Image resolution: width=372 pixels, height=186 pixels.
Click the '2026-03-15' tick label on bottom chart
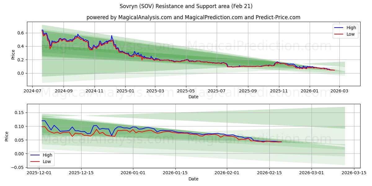(354, 174)
